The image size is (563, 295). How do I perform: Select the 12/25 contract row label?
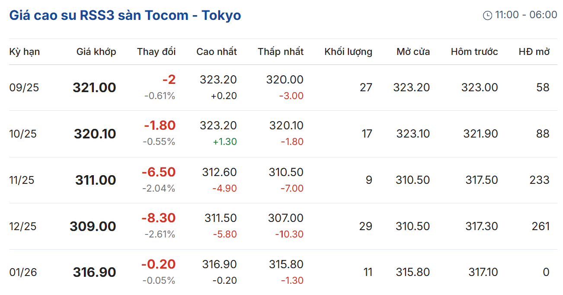tap(23, 226)
